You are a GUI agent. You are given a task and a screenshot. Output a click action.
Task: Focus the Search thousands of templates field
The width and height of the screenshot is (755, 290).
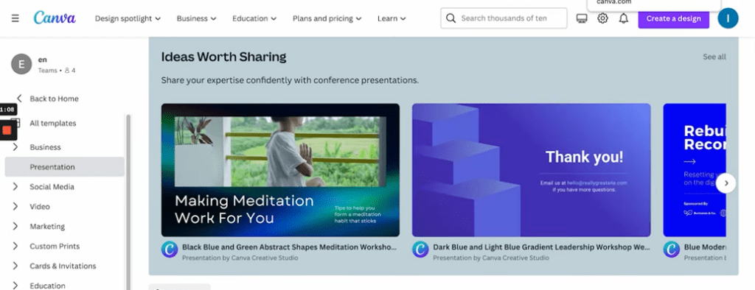pyautogui.click(x=504, y=18)
